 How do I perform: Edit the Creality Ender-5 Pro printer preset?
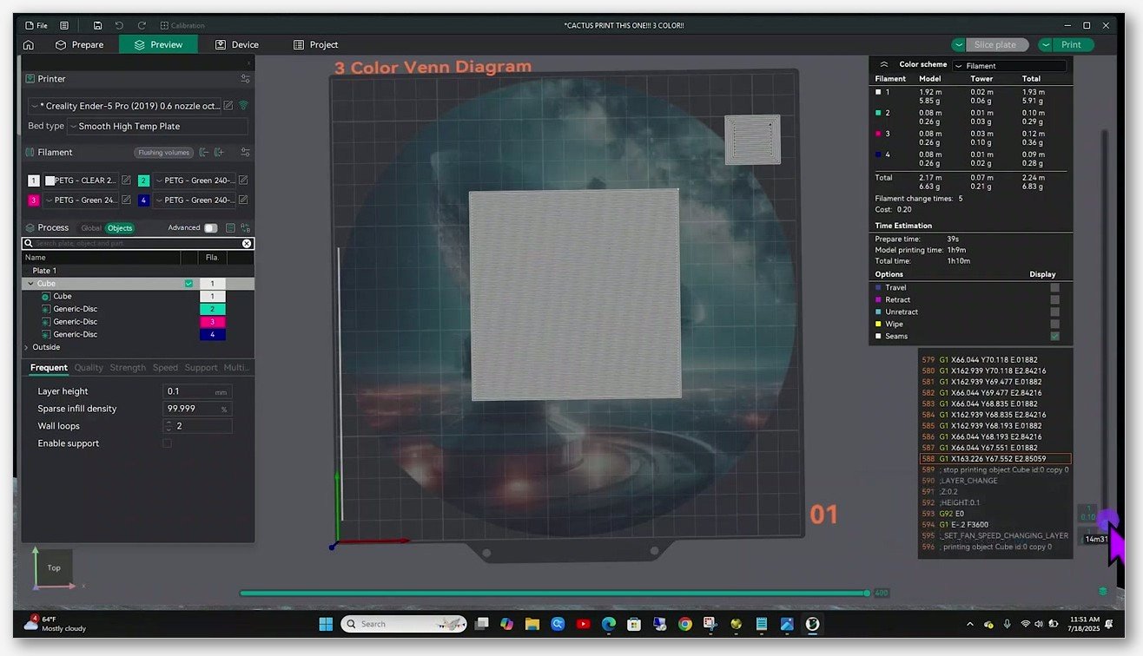[x=228, y=105]
